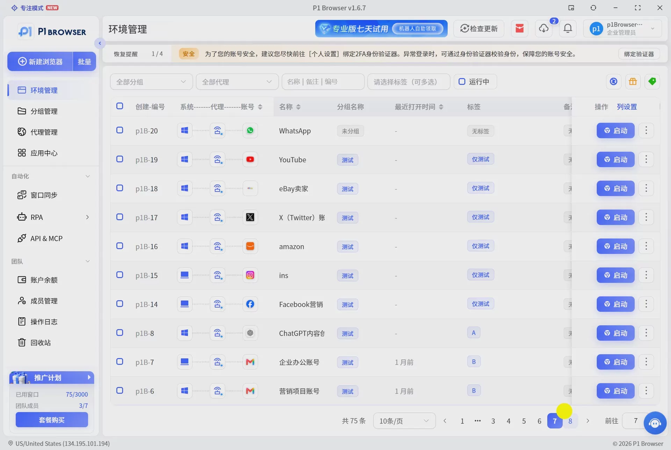Toggle the select-all header checkbox
The width and height of the screenshot is (671, 450).
click(x=120, y=106)
